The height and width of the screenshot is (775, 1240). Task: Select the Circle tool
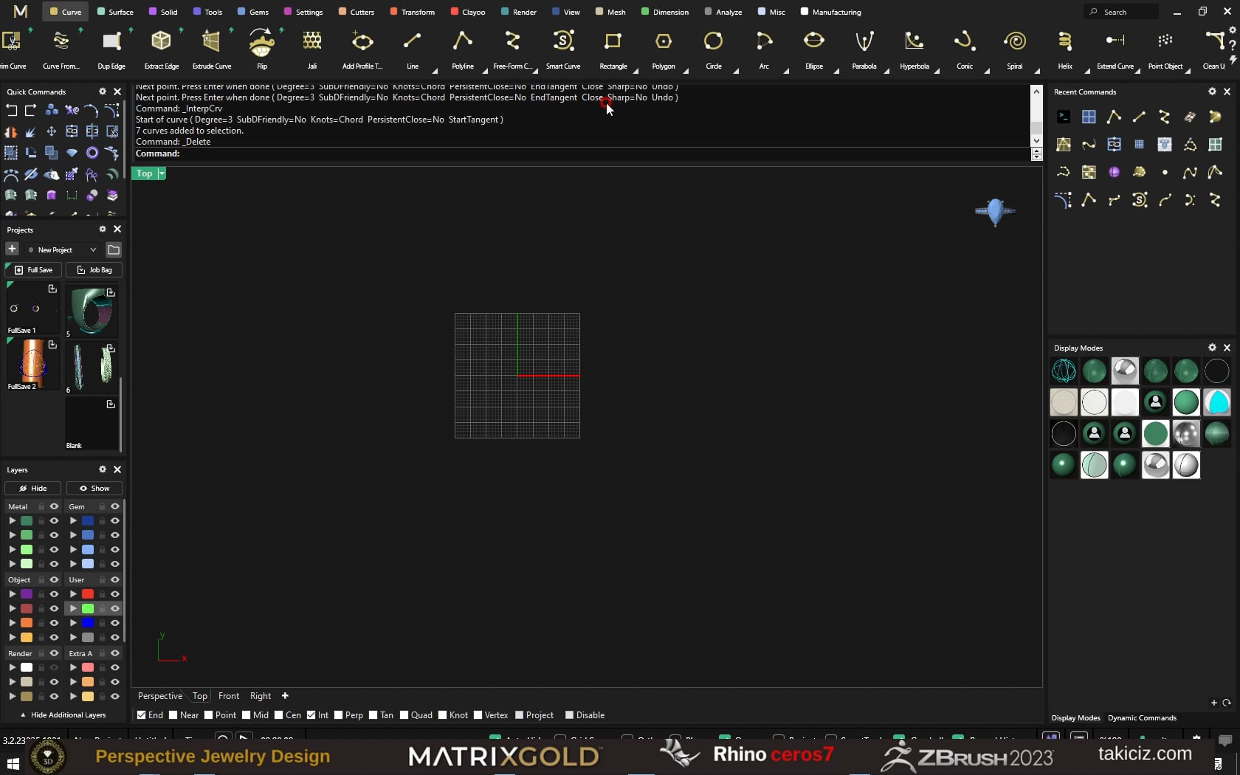pos(714,49)
